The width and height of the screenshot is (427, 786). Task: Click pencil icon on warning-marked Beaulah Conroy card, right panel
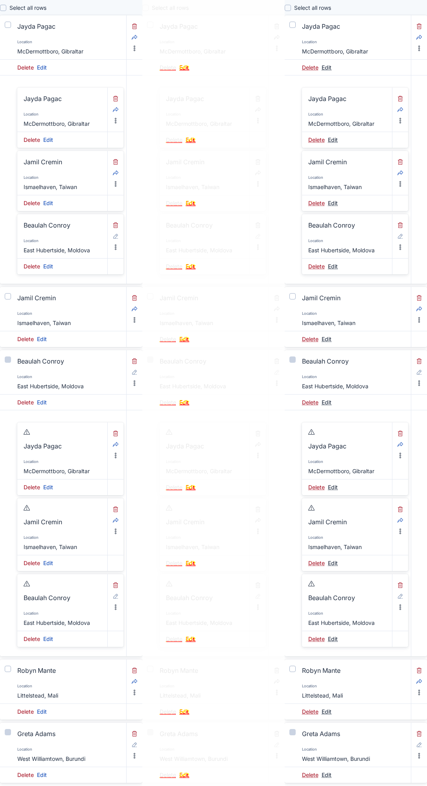point(400,596)
